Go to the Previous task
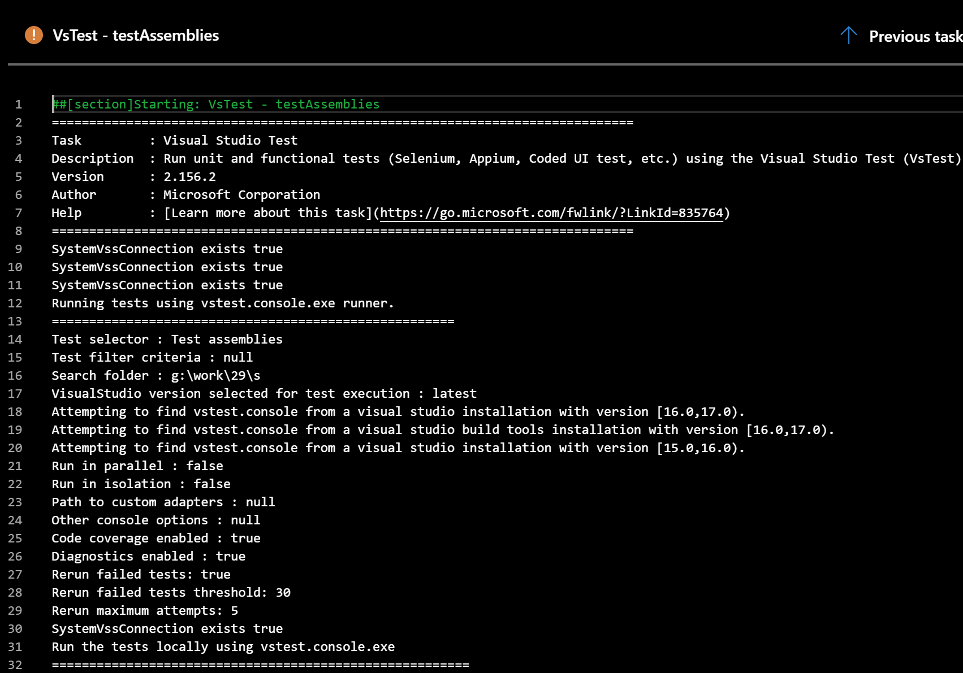 click(914, 37)
